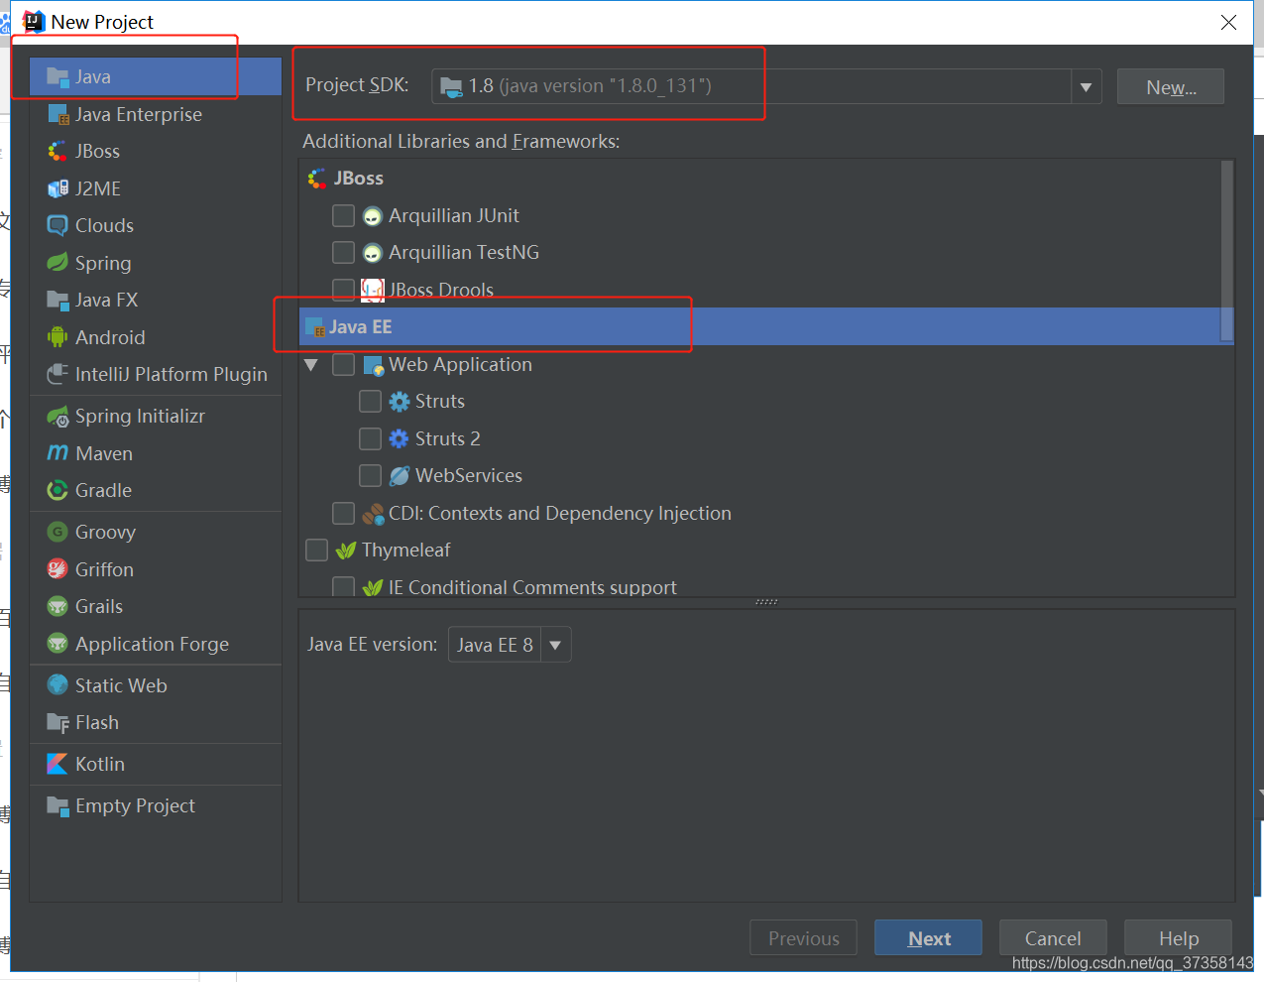Click the Arquillian JUnit alien icon
The height and width of the screenshot is (982, 1264).
click(x=372, y=216)
